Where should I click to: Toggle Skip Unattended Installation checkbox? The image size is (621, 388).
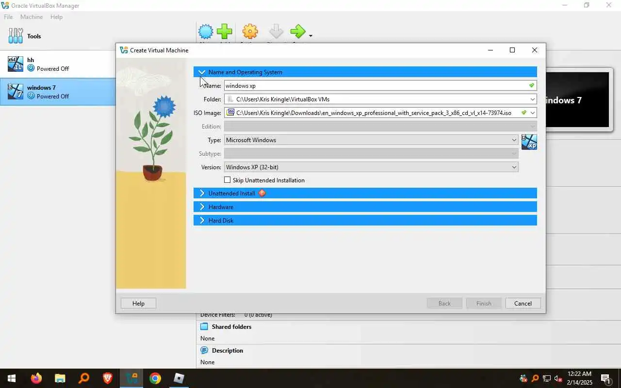pos(227,180)
